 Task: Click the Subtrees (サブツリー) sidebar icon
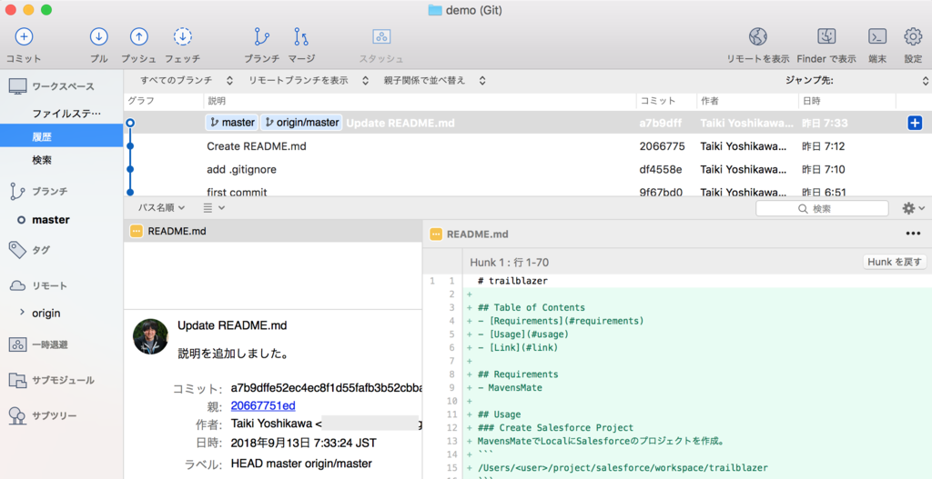coord(17,415)
